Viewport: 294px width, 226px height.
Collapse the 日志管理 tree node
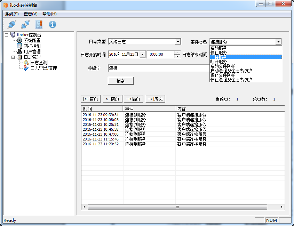click(x=13, y=57)
